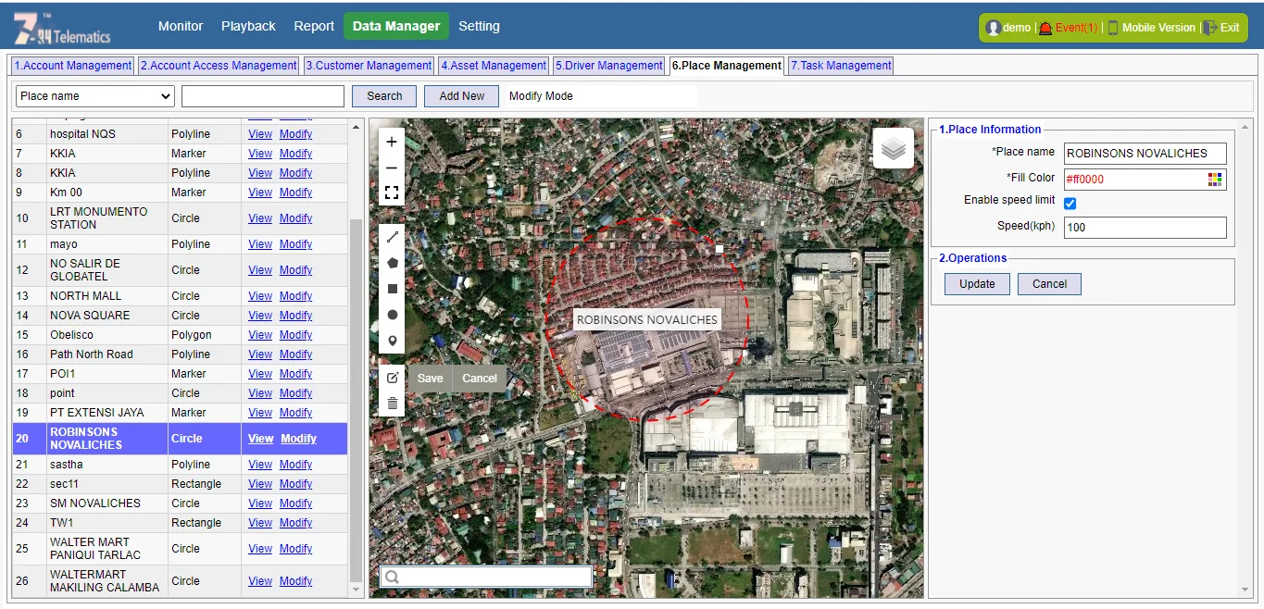
Task: Click the Add New button
Action: (461, 96)
